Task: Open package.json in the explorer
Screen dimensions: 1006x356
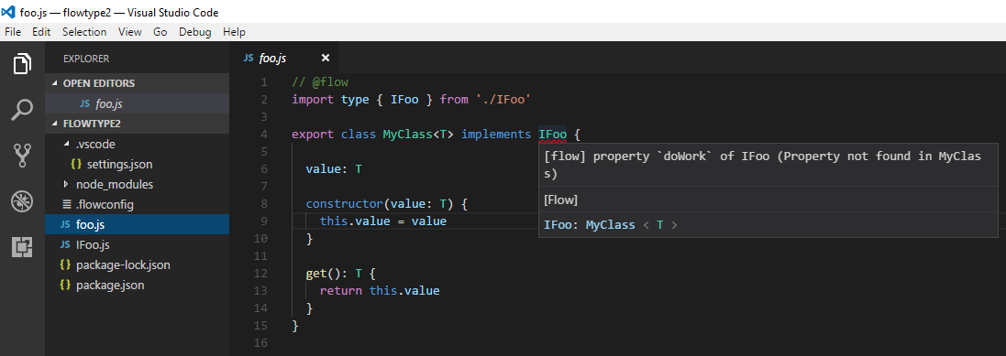Action: [x=138, y=285]
